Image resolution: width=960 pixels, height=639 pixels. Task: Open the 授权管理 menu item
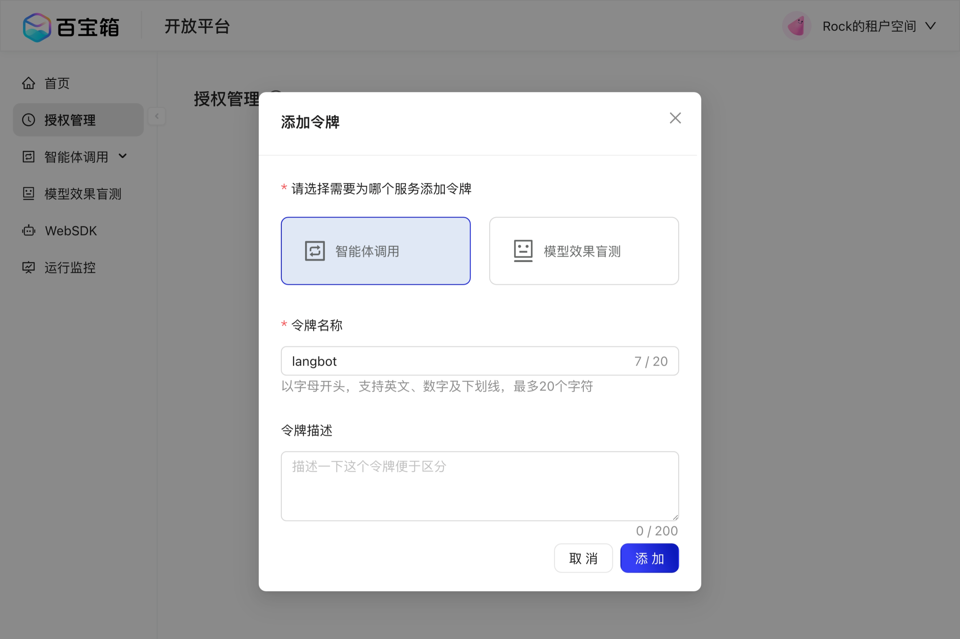click(x=69, y=120)
